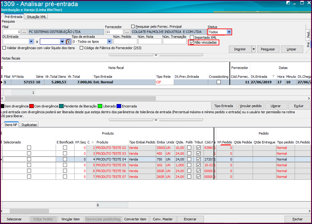Click the Liberar button
The width and height of the screenshot is (312, 224).
(x=275, y=106)
